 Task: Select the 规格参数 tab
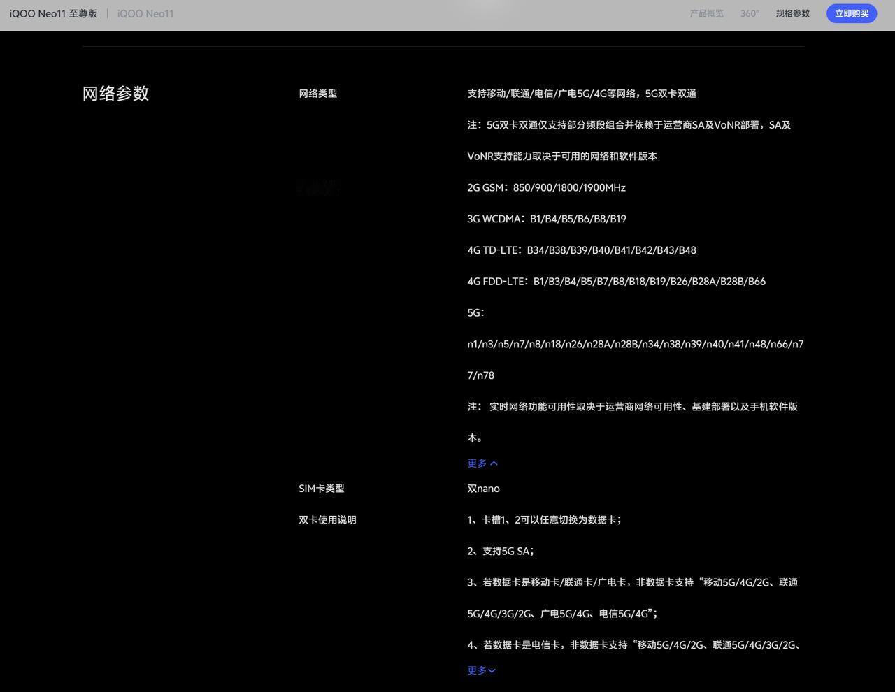[x=792, y=13]
